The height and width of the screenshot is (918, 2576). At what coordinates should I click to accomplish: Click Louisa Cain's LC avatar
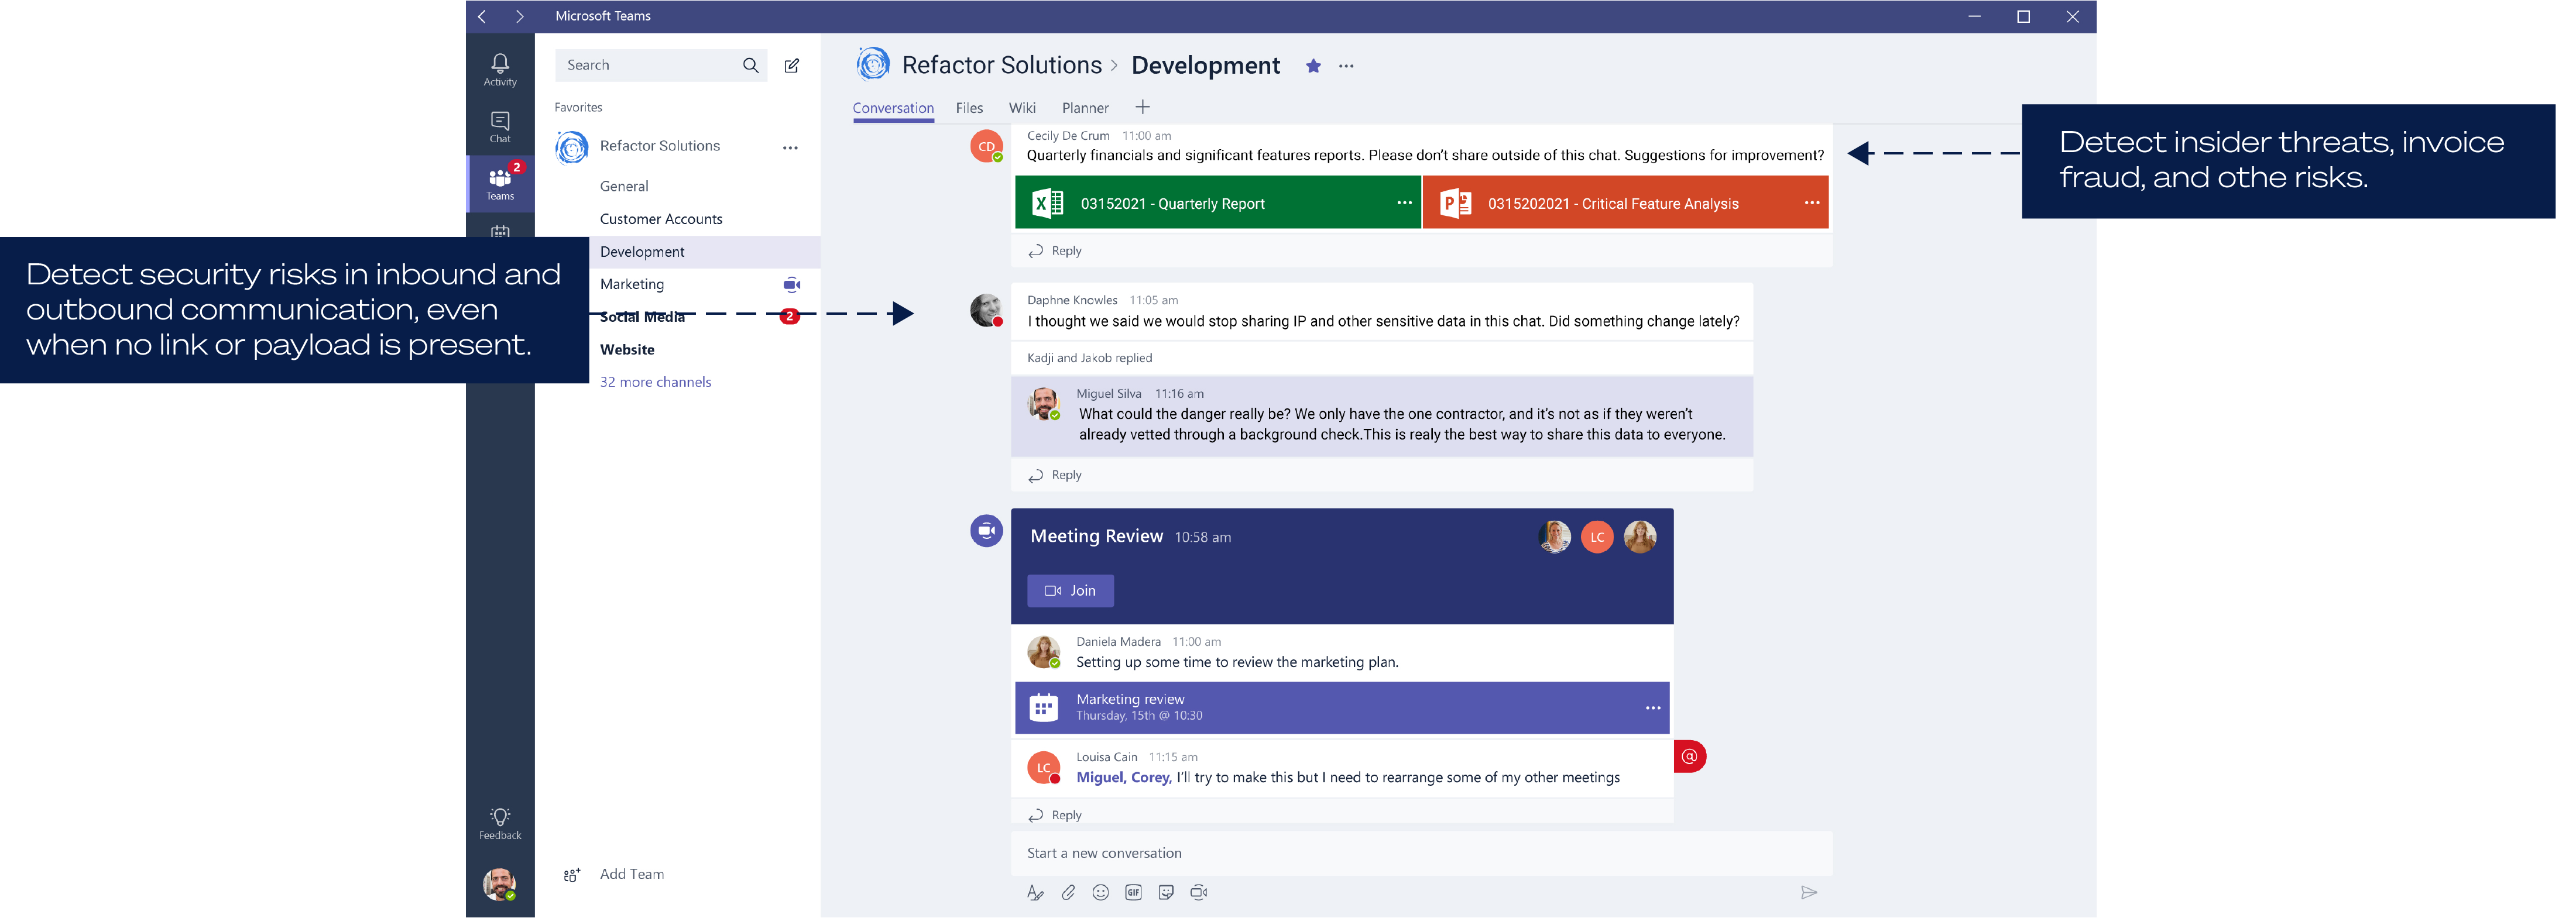[x=1043, y=768]
